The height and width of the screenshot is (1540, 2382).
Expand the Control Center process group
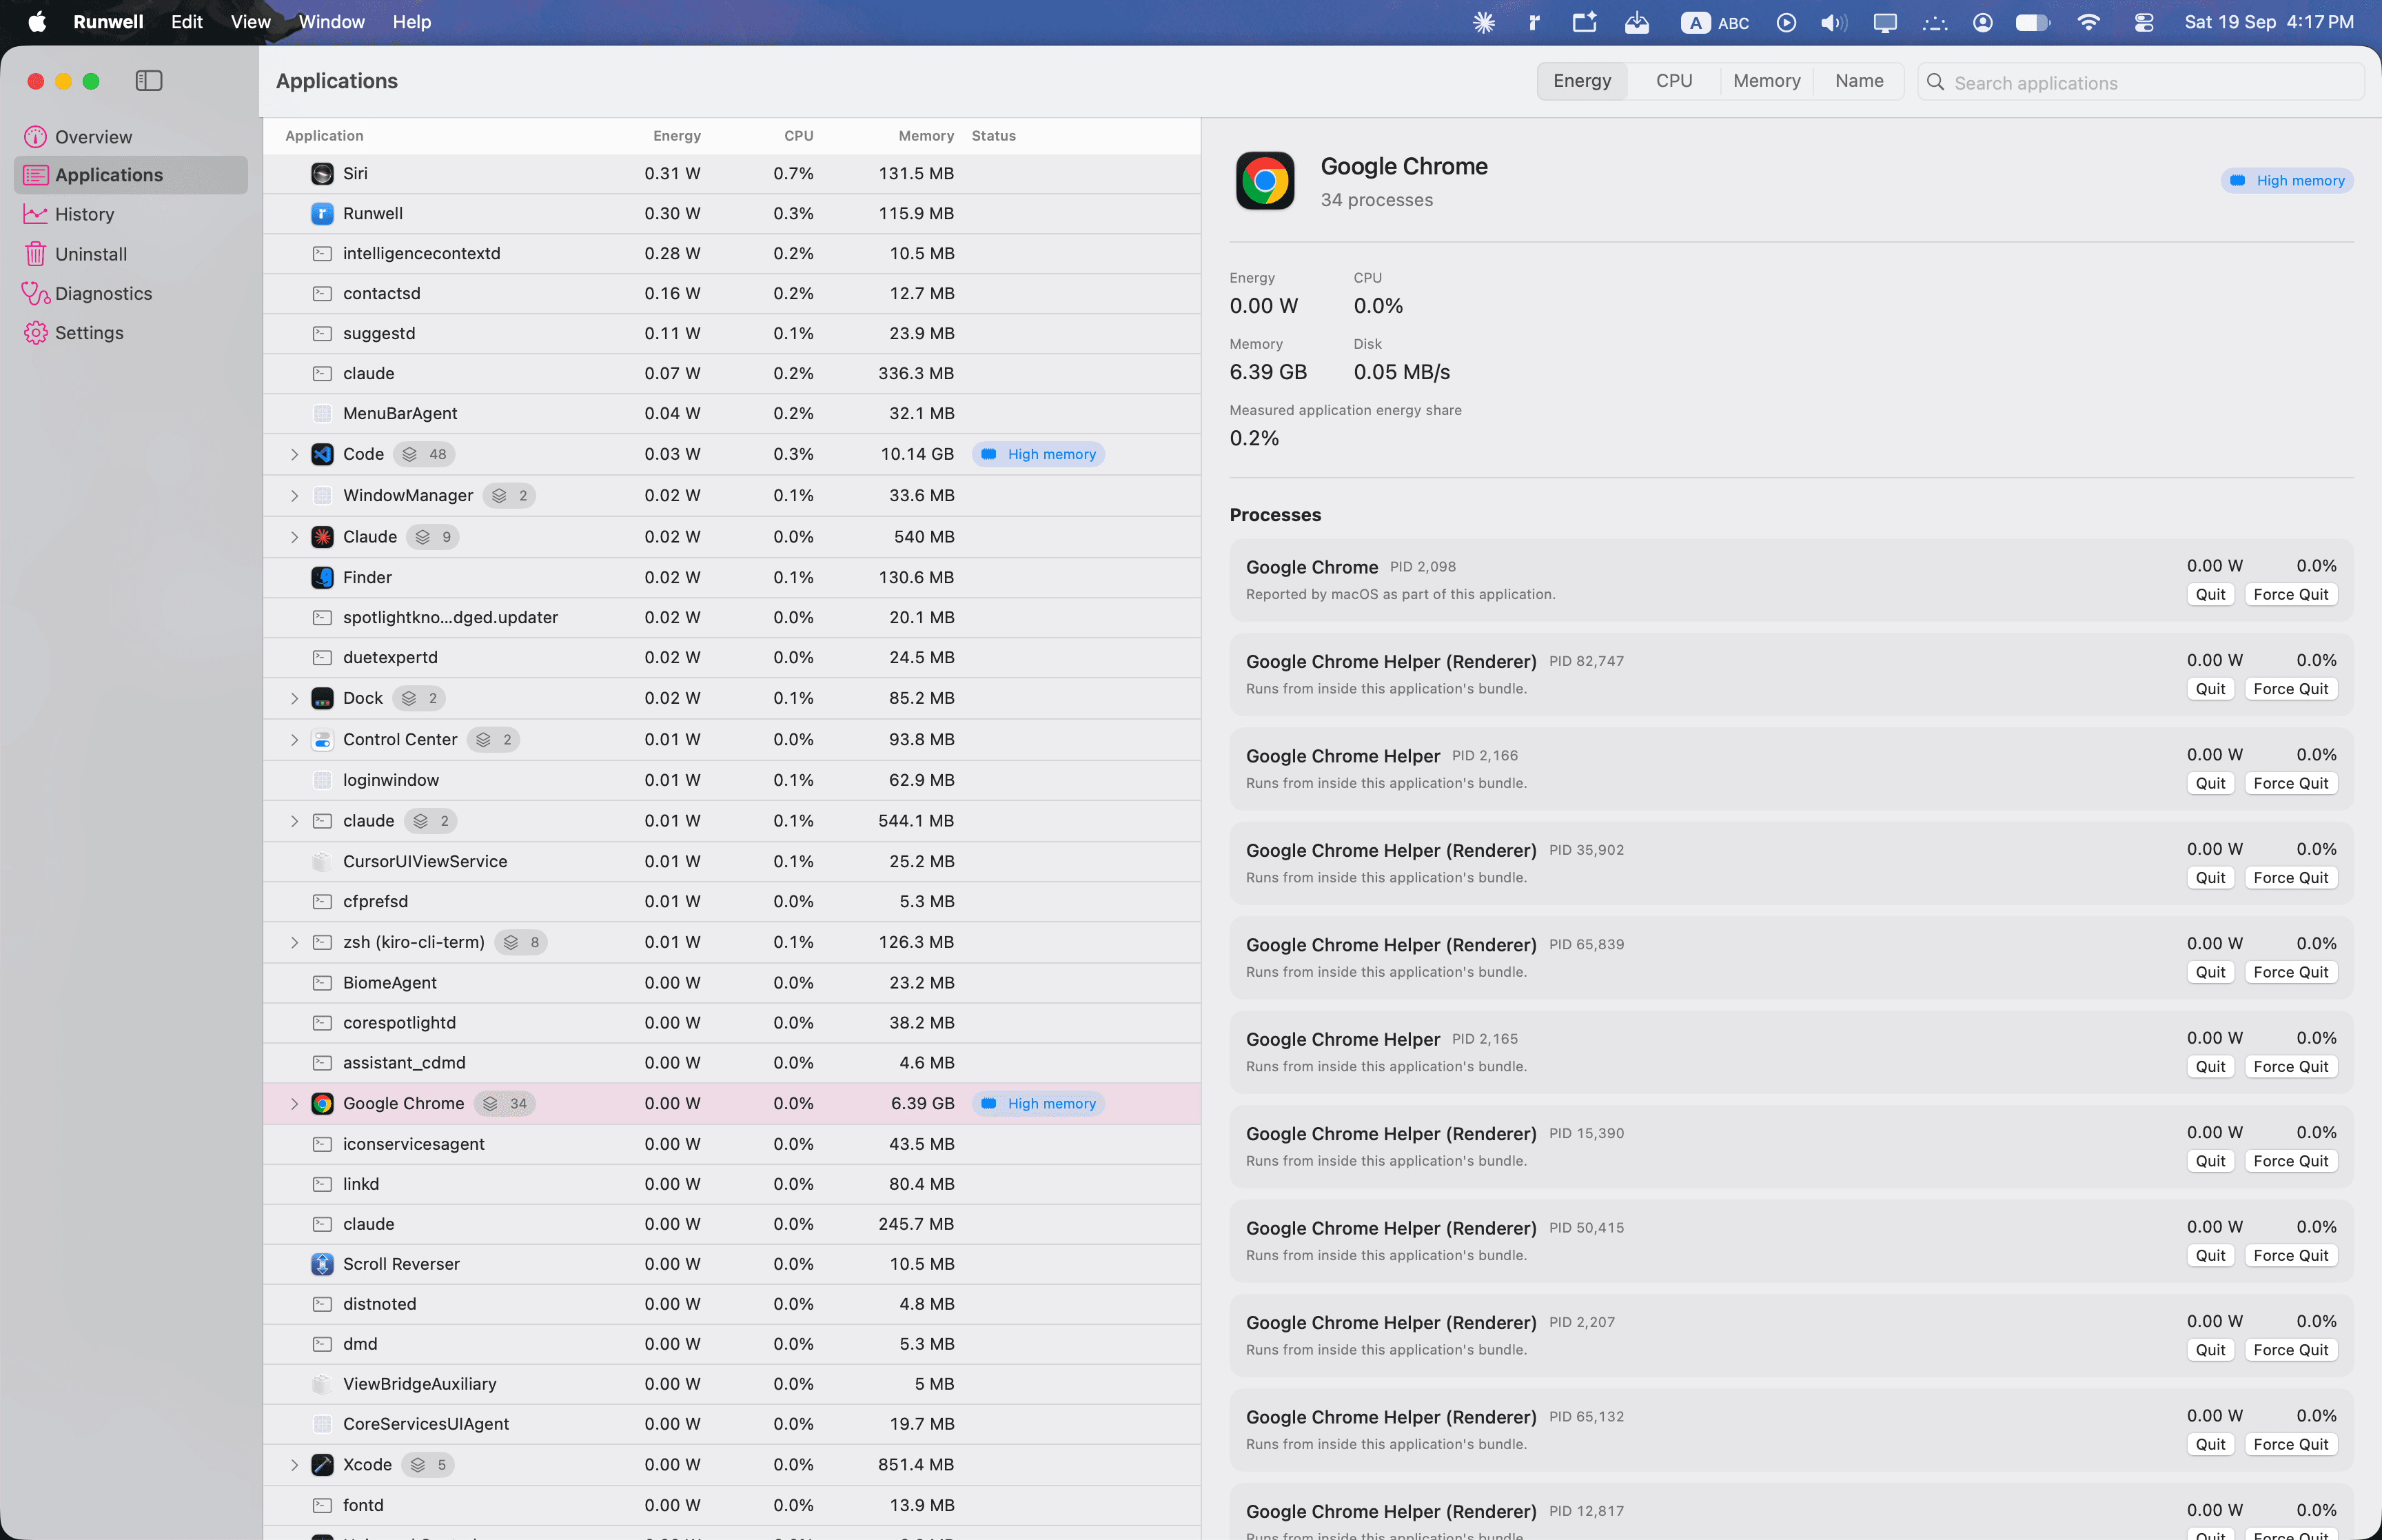294,740
